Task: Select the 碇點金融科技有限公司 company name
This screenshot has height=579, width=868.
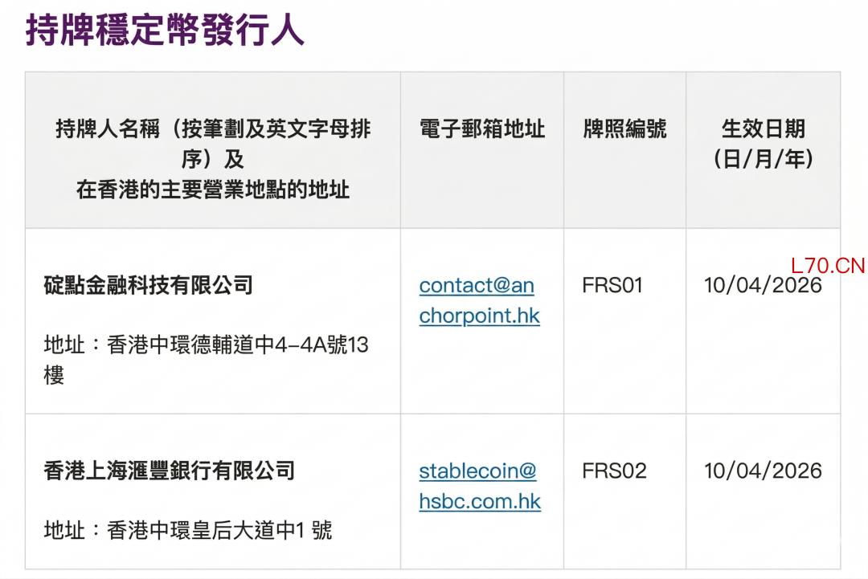Action: [x=149, y=285]
